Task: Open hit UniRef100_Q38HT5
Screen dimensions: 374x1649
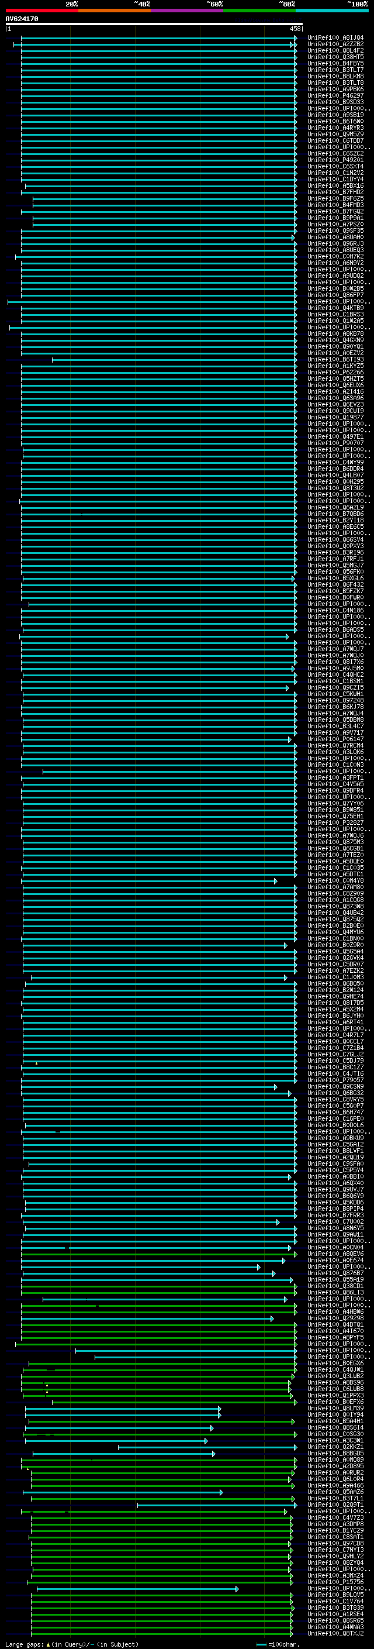Action: pyautogui.click(x=335, y=57)
